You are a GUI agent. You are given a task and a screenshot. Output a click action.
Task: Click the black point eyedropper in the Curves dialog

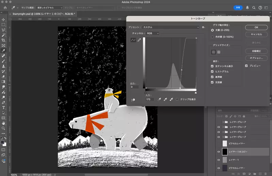[159, 99]
